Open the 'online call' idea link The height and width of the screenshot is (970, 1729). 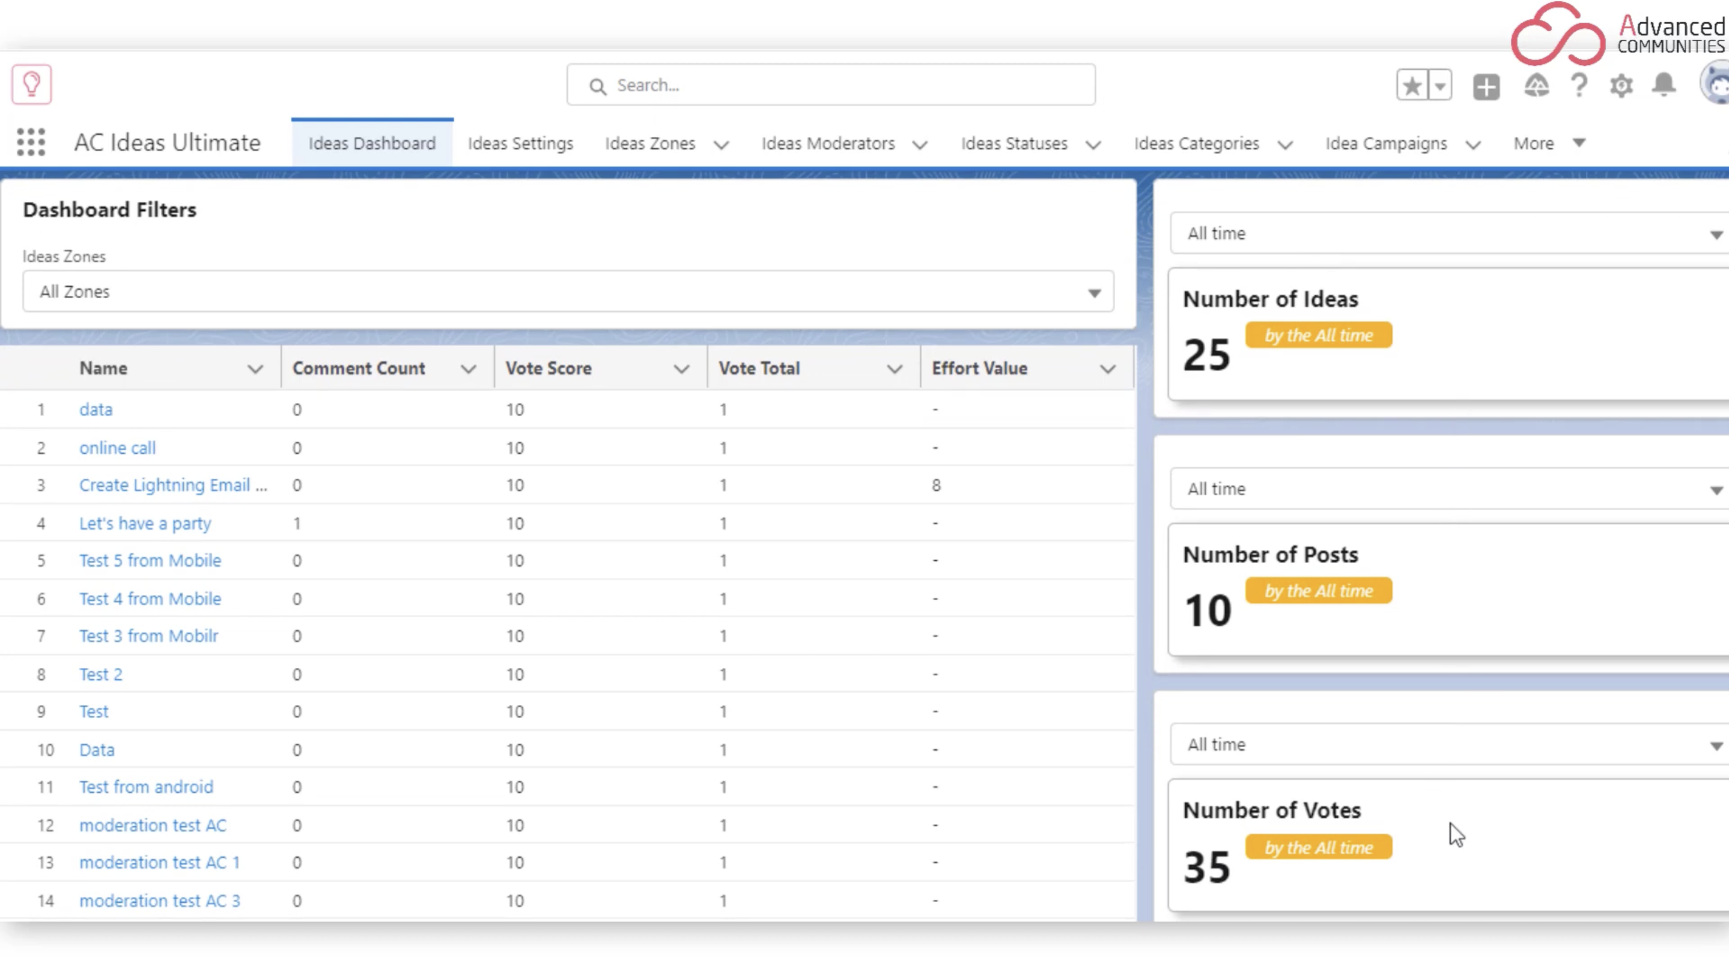[x=118, y=448]
